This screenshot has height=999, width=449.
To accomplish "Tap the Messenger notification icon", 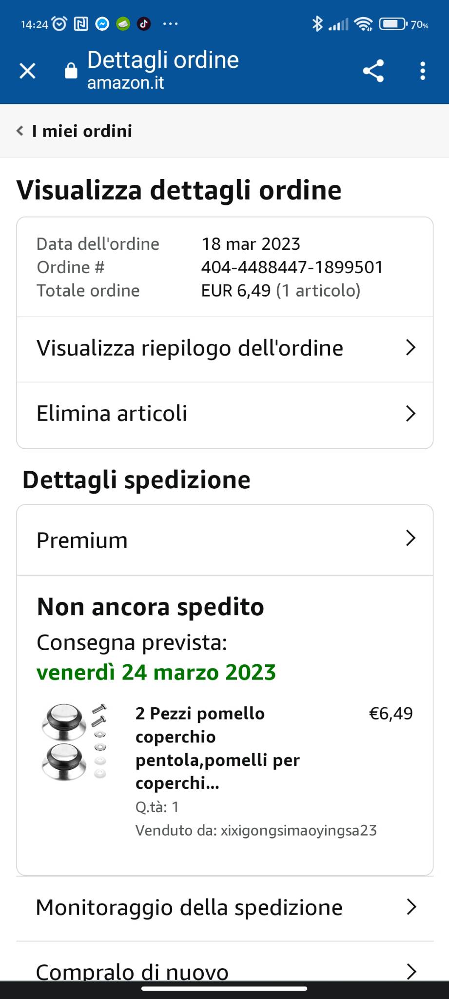I will pyautogui.click(x=102, y=23).
